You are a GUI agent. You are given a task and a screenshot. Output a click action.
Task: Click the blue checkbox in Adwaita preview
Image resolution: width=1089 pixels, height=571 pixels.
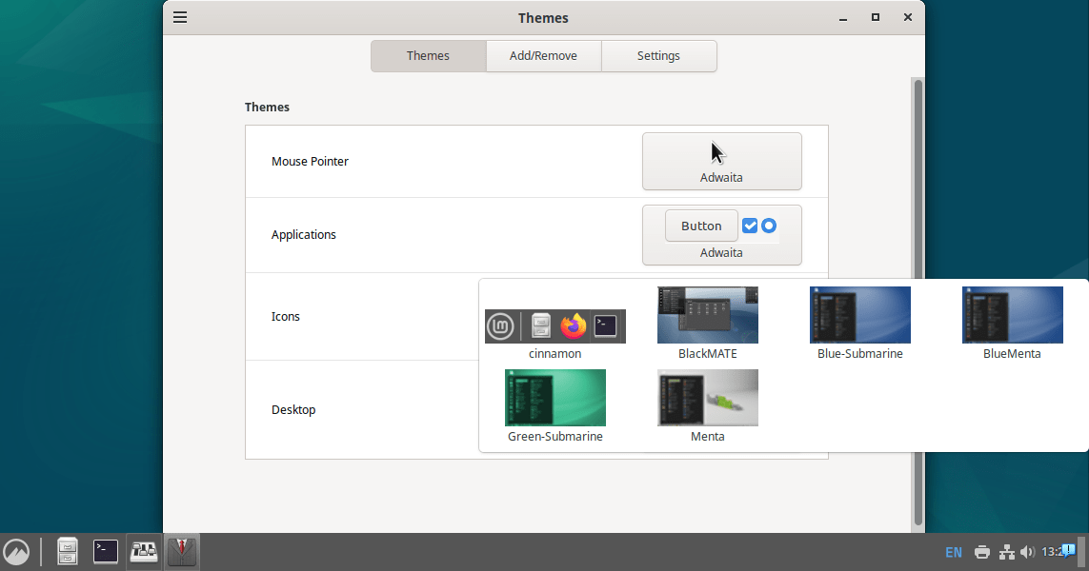[x=751, y=226]
